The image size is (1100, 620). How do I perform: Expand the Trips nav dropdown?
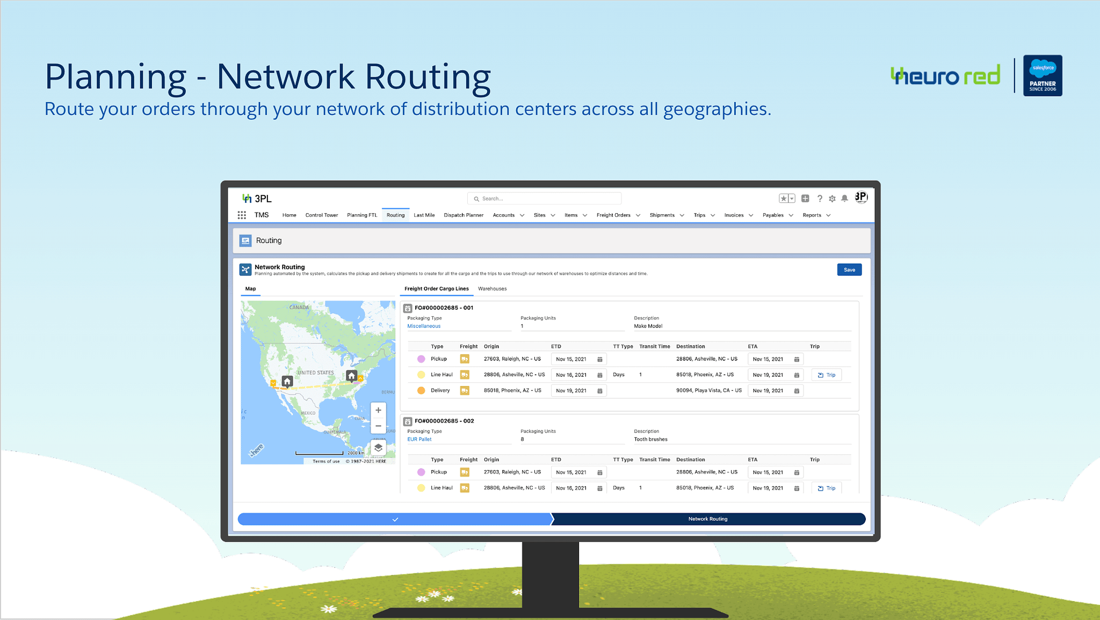point(713,215)
